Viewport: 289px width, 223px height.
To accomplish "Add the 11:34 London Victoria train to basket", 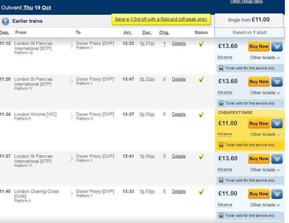I will pos(277,123).
